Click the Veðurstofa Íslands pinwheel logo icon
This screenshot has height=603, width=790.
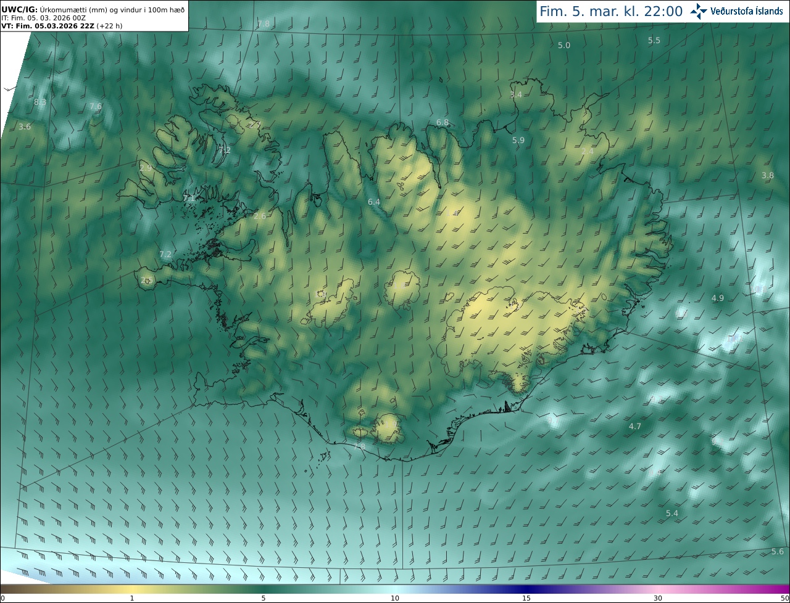coord(699,10)
